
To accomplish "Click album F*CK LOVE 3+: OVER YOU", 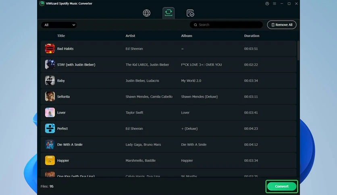I will pos(202,64).
